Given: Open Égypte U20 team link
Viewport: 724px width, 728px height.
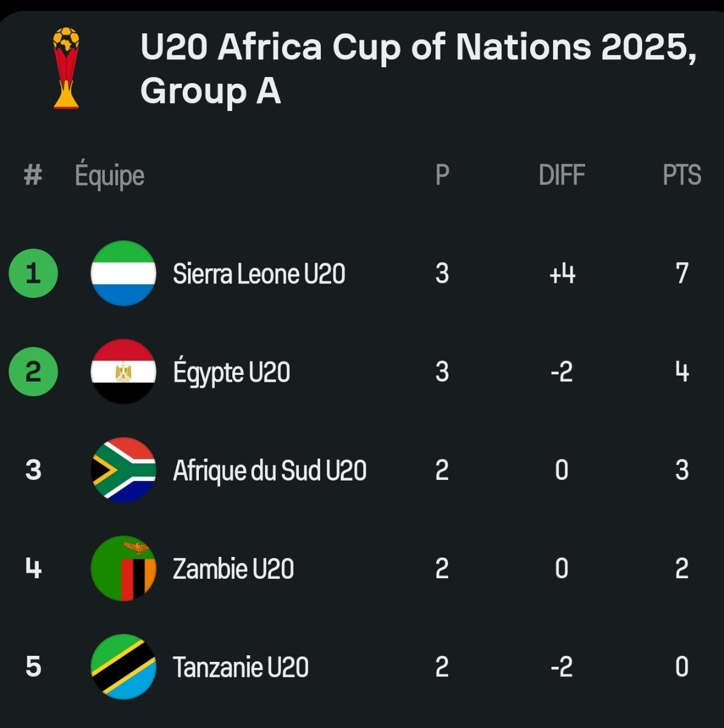Looking at the screenshot, I should click(232, 372).
